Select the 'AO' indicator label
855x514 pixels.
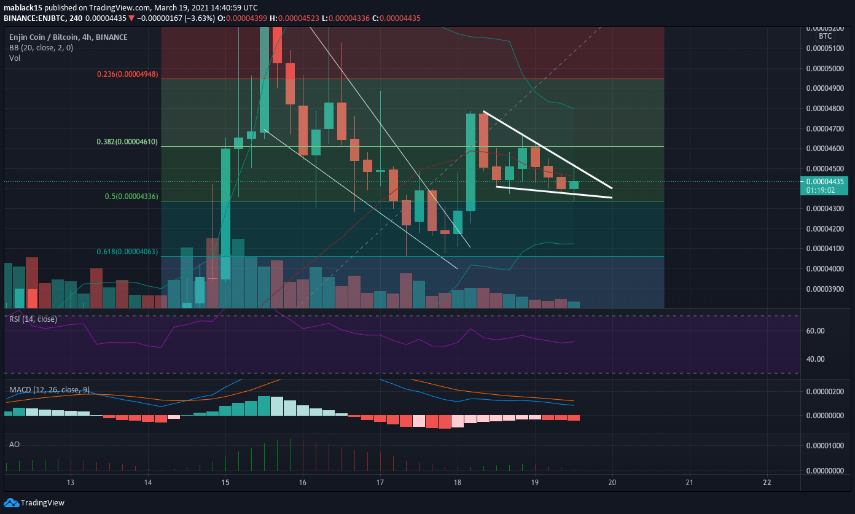click(14, 443)
